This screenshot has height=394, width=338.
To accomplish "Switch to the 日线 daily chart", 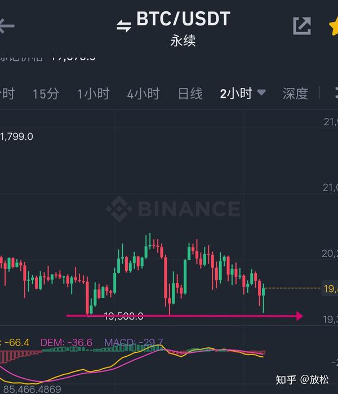I will 190,94.
